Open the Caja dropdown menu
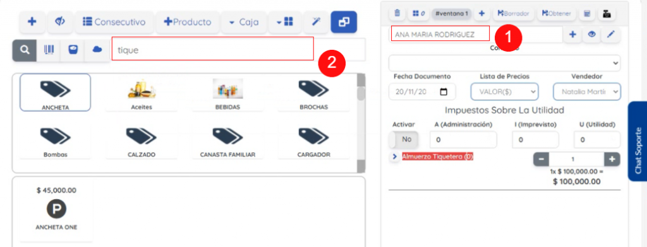The width and height of the screenshot is (647, 247). click(x=244, y=22)
